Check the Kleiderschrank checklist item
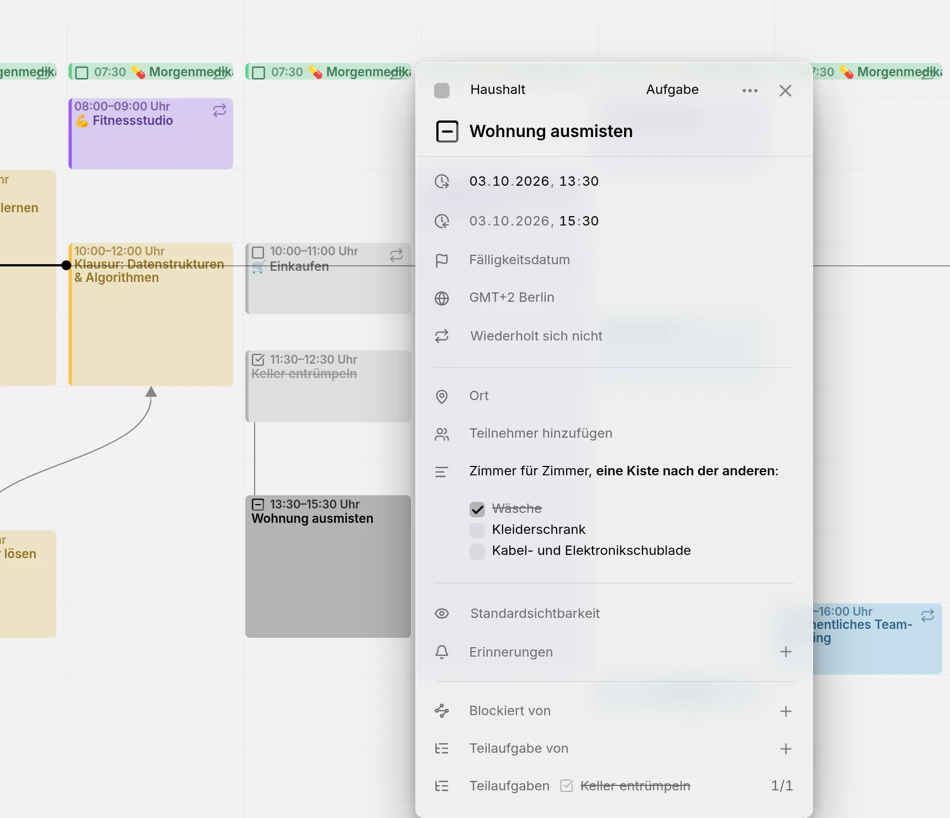This screenshot has height=818, width=950. click(477, 530)
